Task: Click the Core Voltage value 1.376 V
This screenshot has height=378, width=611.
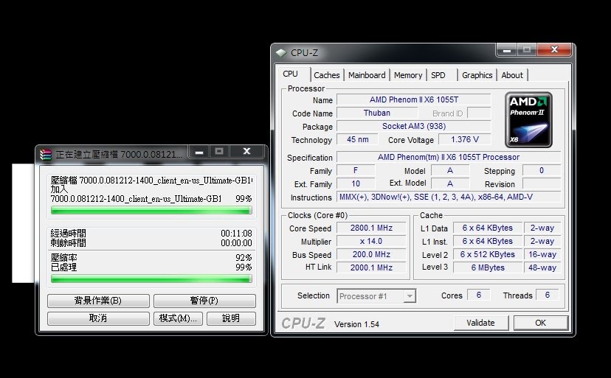Action: pos(464,139)
